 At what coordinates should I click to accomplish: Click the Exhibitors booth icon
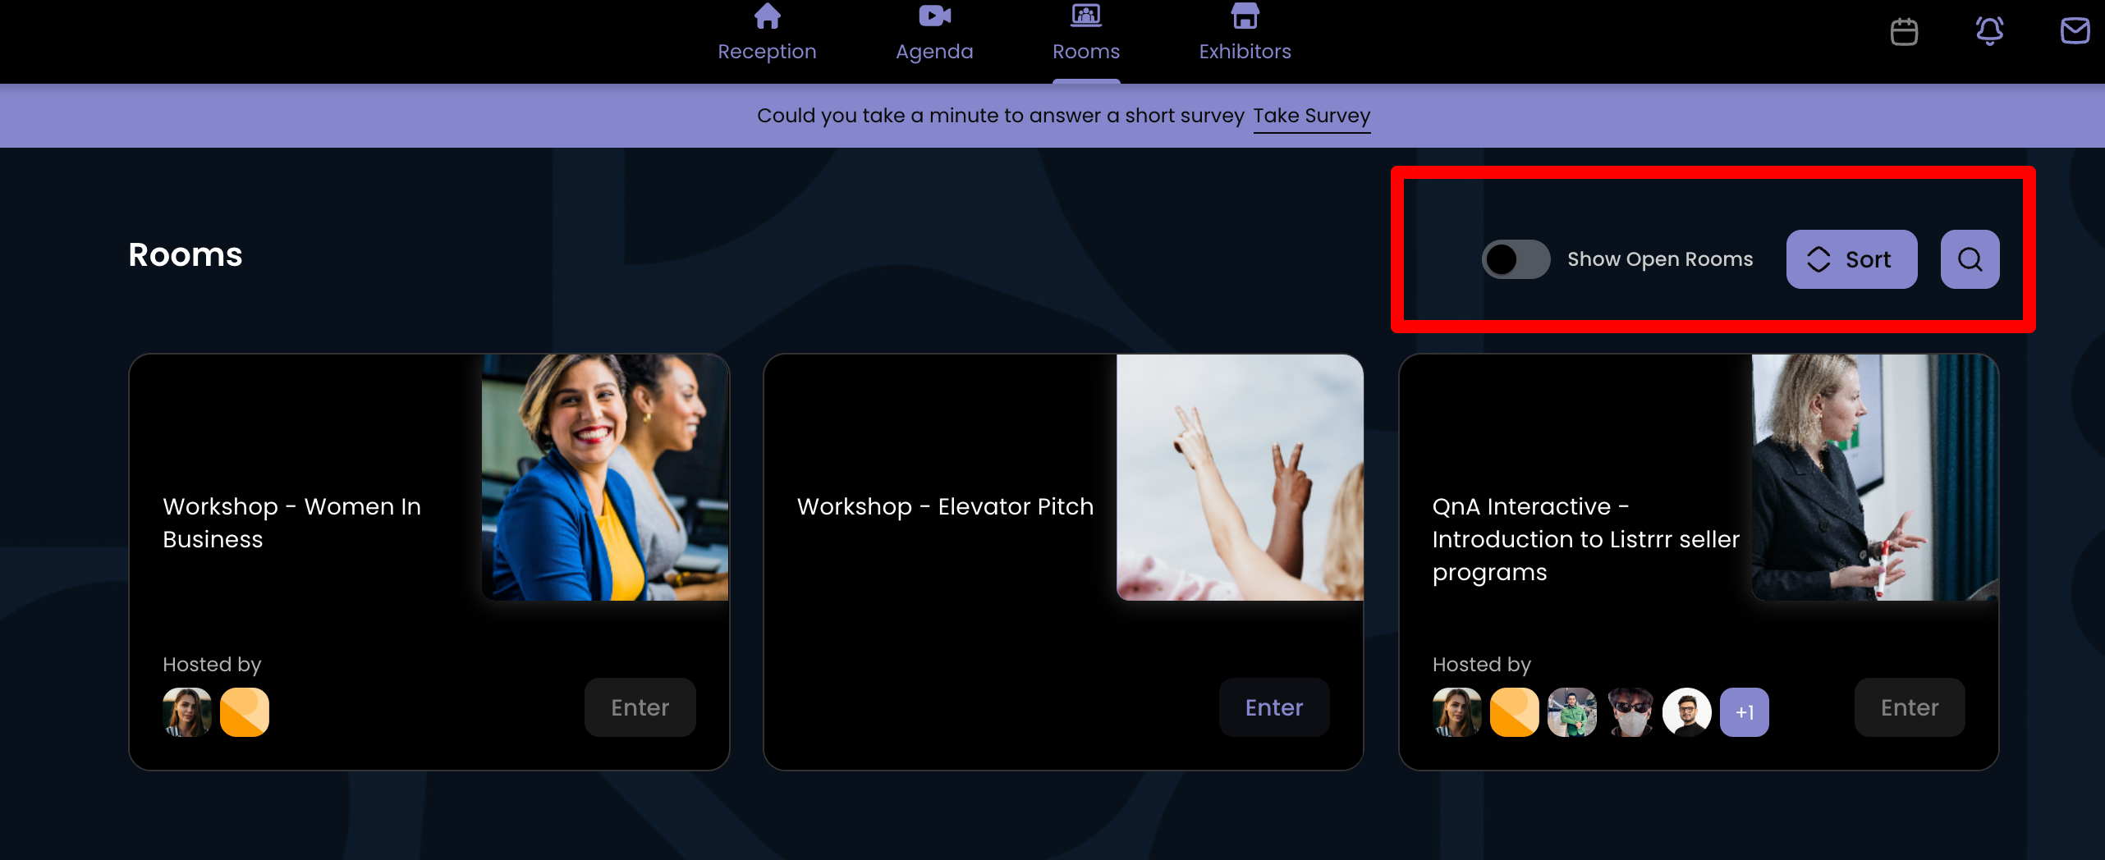coord(1245,16)
